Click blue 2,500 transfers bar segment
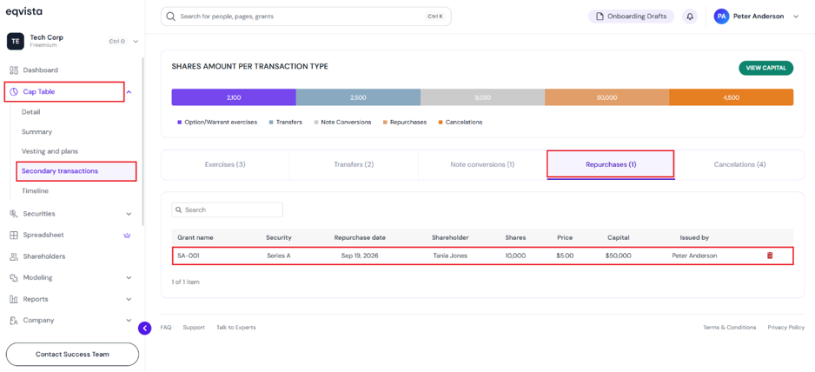 pyautogui.click(x=358, y=97)
